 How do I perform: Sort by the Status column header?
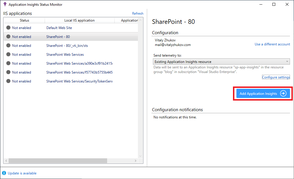(x=24, y=20)
